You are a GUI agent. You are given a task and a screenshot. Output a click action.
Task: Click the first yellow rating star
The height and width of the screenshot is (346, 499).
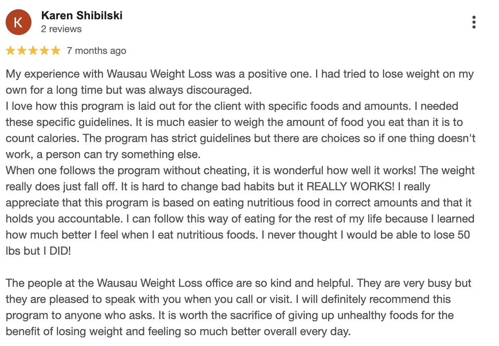pyautogui.click(x=10, y=51)
